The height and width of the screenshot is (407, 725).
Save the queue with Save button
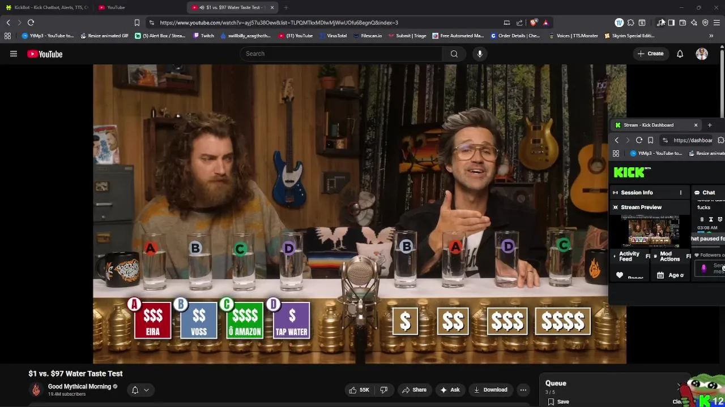tap(558, 402)
